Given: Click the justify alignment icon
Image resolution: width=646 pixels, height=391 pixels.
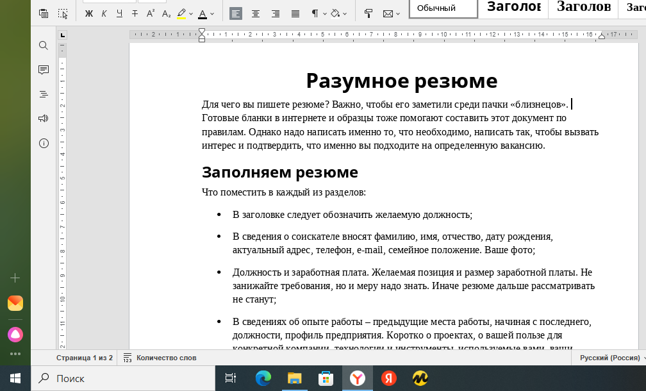Looking at the screenshot, I should (x=295, y=13).
